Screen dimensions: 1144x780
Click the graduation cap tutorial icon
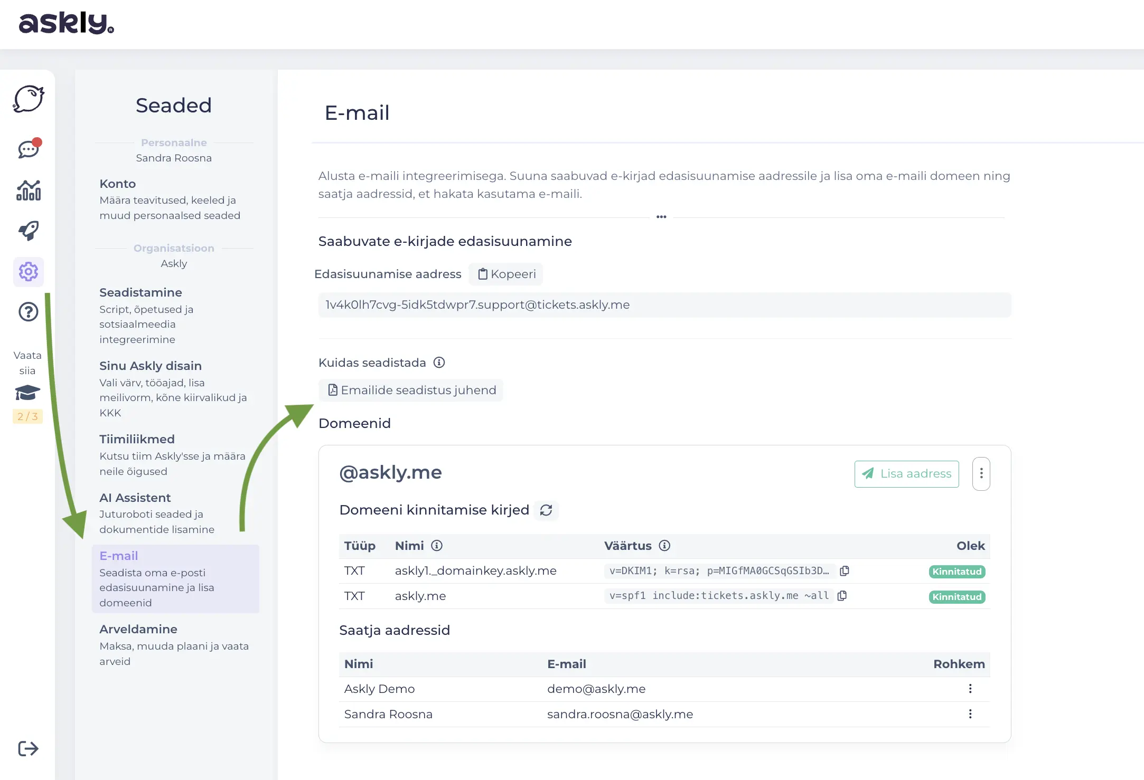pyautogui.click(x=27, y=393)
